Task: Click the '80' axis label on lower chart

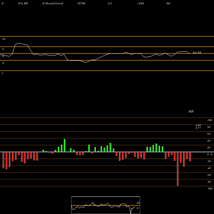Action: [209, 127]
